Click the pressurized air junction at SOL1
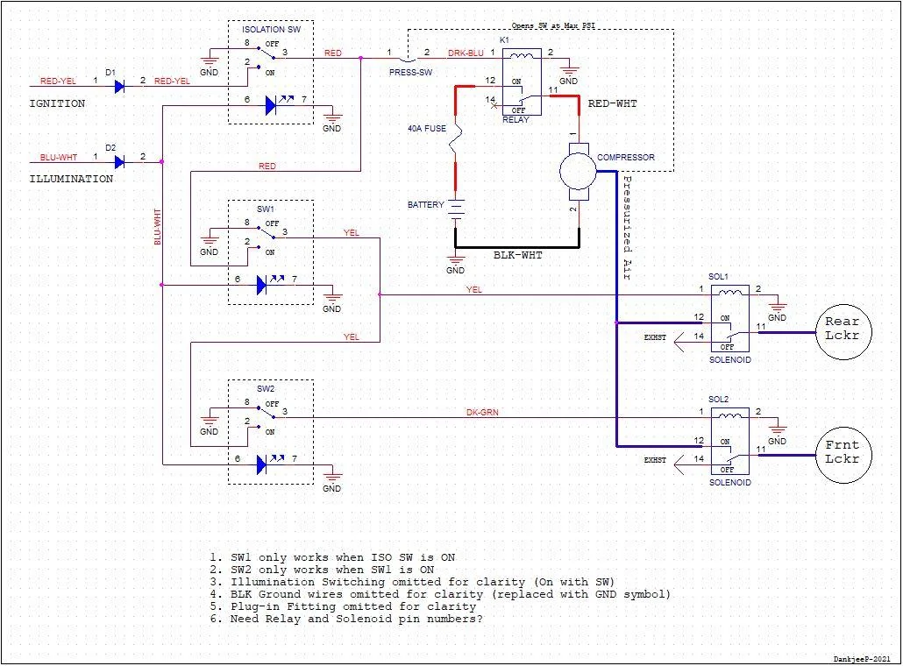The width and height of the screenshot is (903, 666). (617, 323)
